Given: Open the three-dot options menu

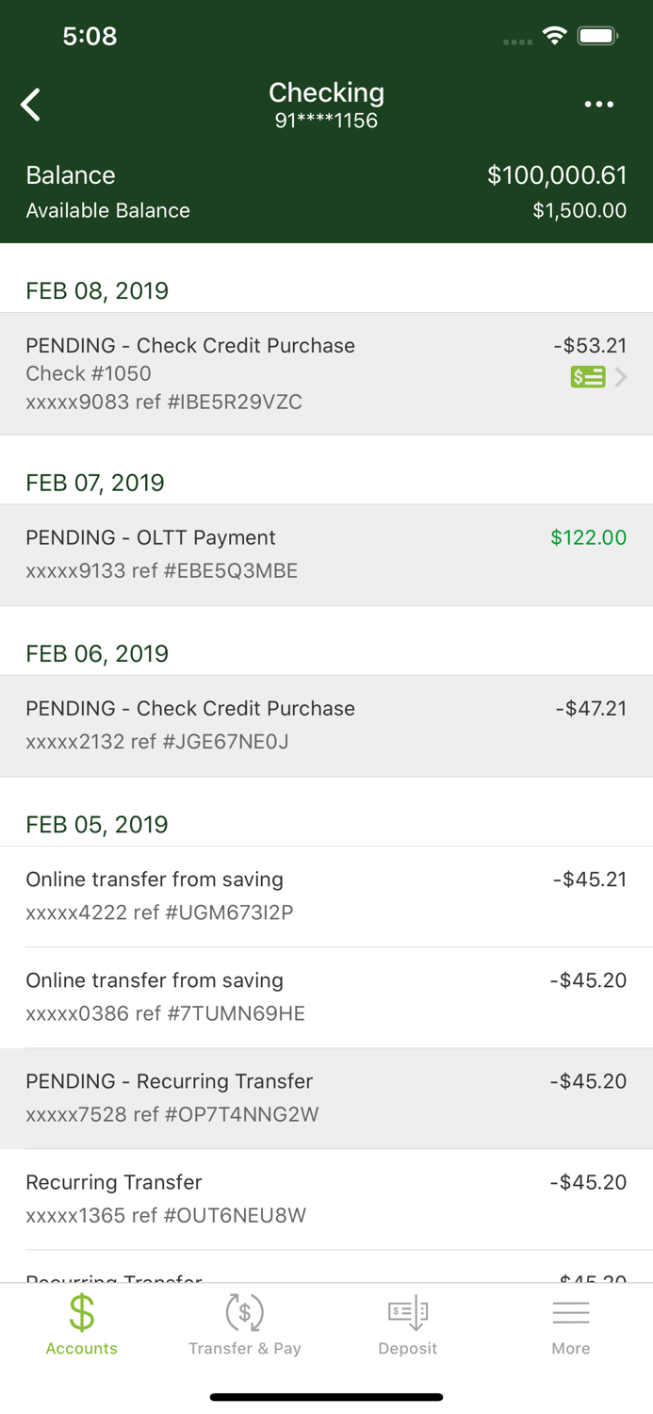Looking at the screenshot, I should [x=598, y=105].
